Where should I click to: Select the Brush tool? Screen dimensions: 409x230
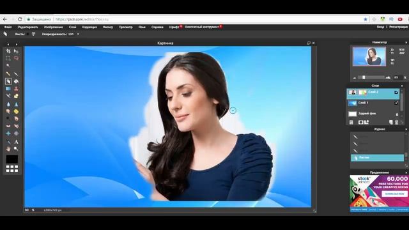click(x=16, y=74)
